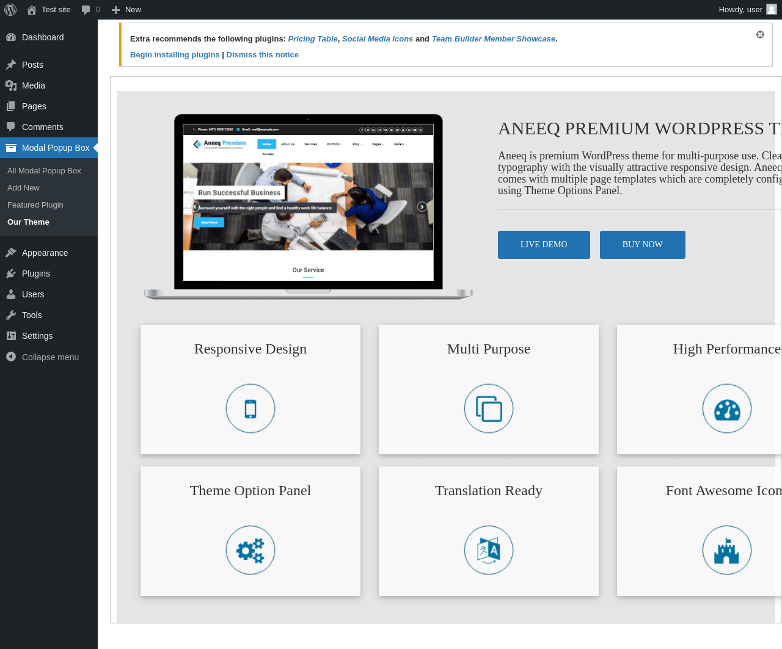Viewport: 782px width, 649px height.
Task: Click the WordPress logo icon
Action: (10, 10)
